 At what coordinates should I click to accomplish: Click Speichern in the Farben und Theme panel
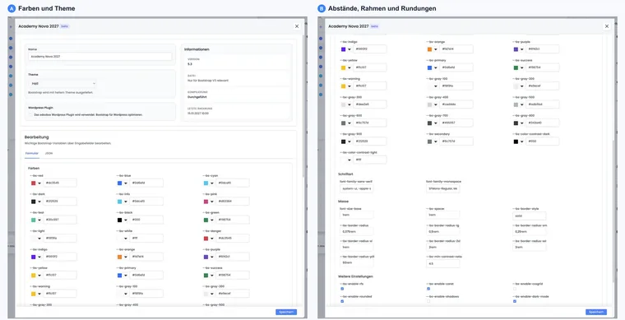click(x=286, y=312)
